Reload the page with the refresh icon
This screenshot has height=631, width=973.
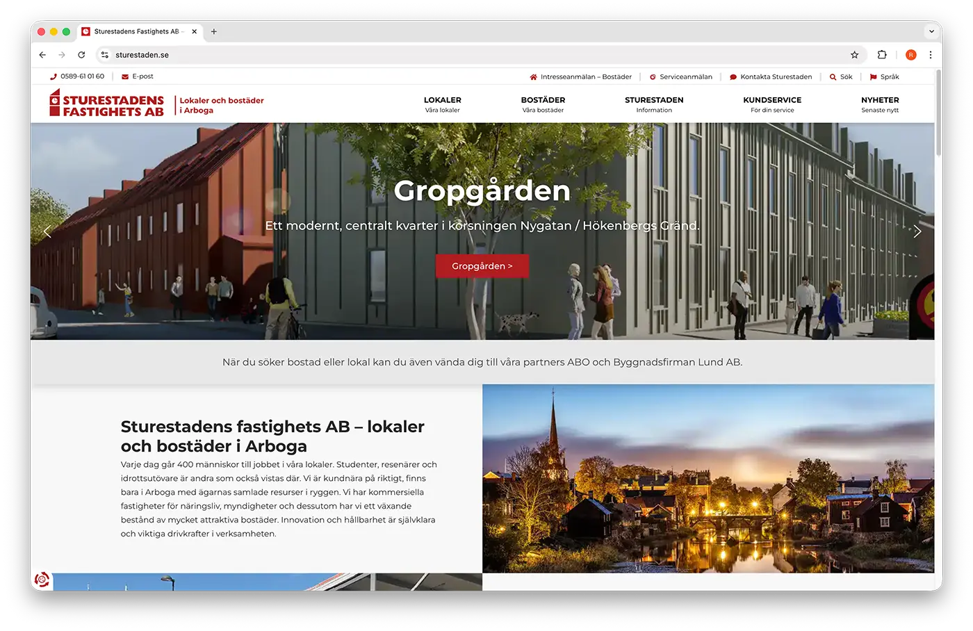pos(81,55)
